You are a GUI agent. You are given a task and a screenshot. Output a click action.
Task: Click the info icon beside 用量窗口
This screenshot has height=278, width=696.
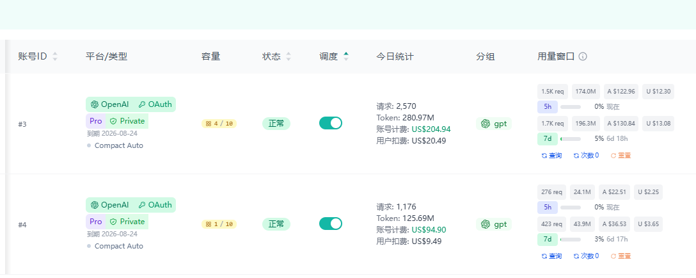[x=583, y=56]
